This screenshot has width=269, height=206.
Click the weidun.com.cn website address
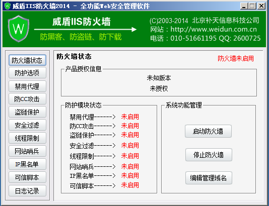click(214, 29)
